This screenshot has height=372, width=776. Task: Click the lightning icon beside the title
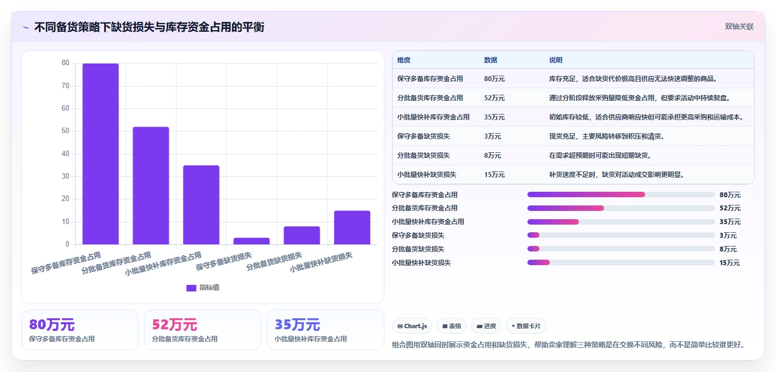(26, 27)
